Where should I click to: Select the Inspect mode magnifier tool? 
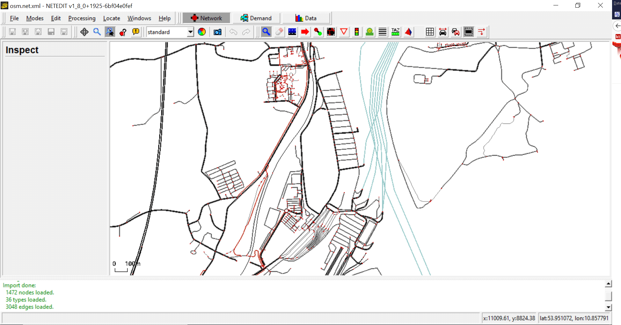pyautogui.click(x=266, y=32)
